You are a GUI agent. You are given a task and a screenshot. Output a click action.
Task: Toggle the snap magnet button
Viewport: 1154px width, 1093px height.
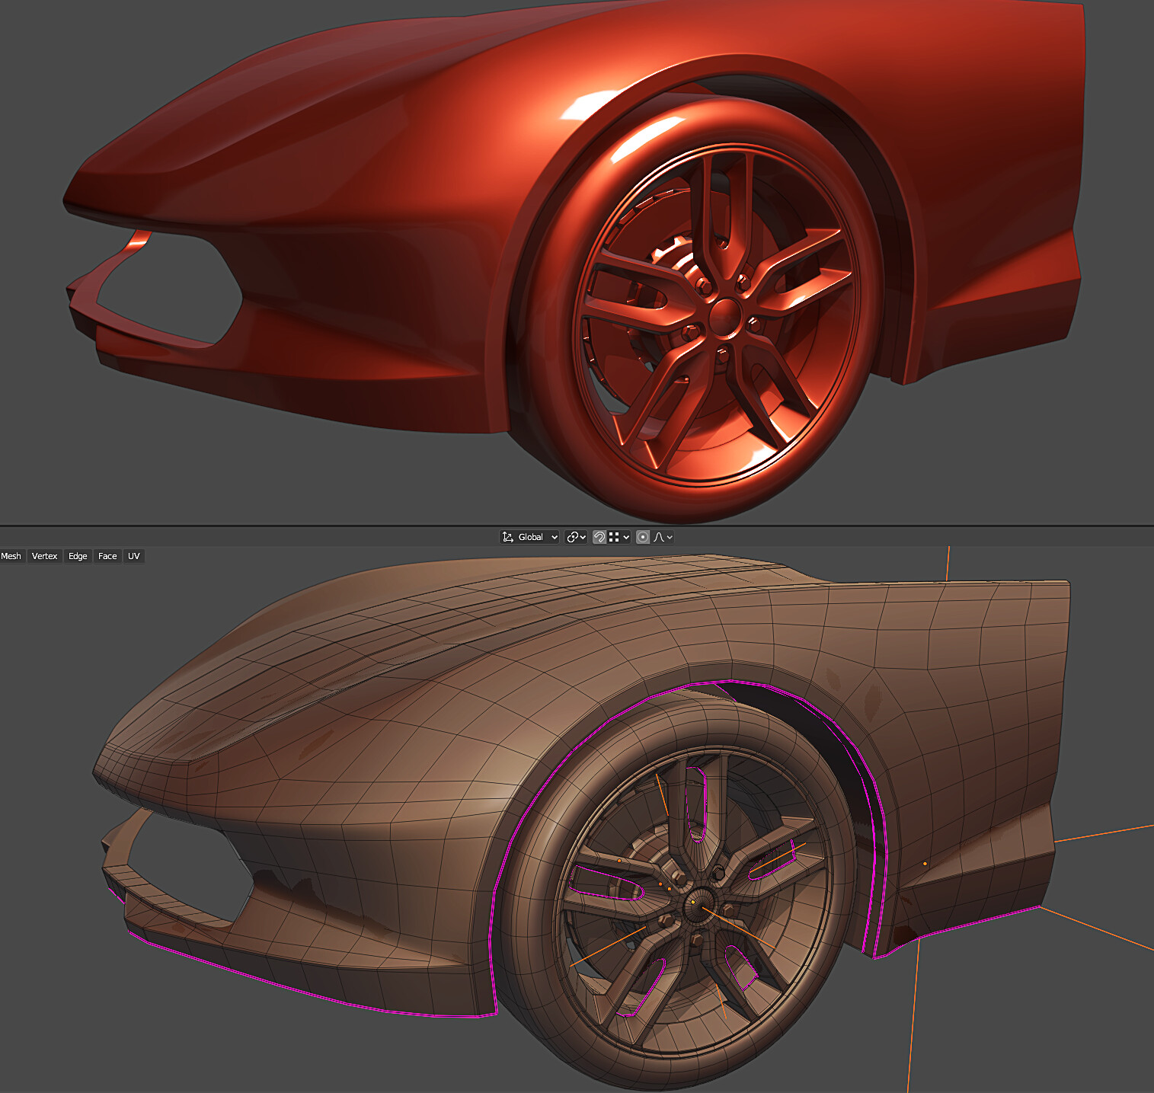coord(599,537)
